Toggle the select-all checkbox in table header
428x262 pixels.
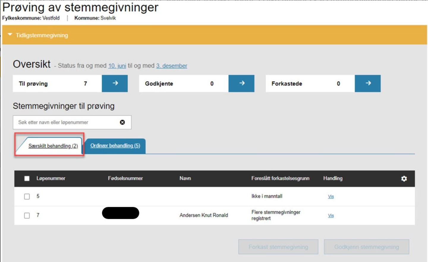(27, 178)
